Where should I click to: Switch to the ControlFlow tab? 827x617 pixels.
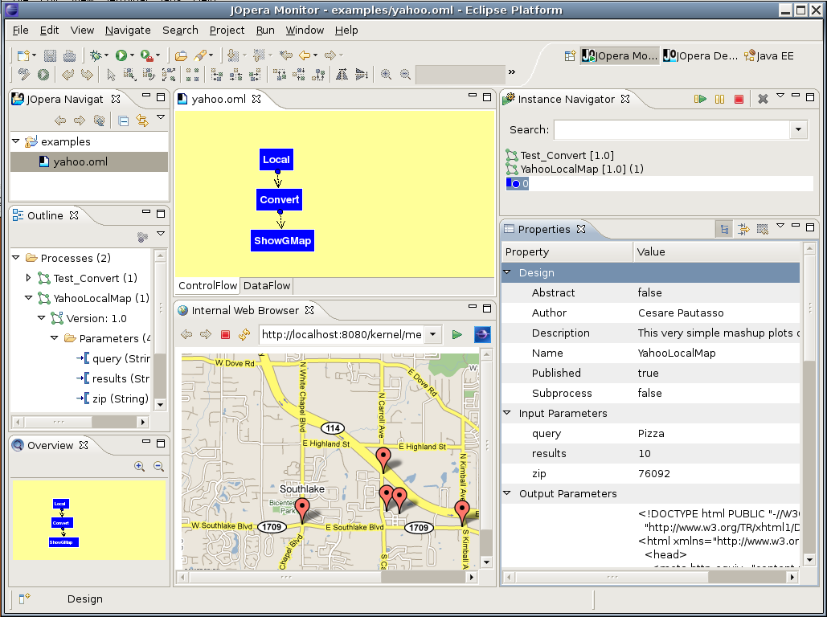click(x=208, y=285)
